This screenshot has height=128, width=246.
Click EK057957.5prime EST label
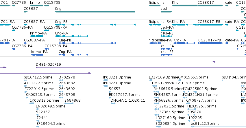pos(125,95)
